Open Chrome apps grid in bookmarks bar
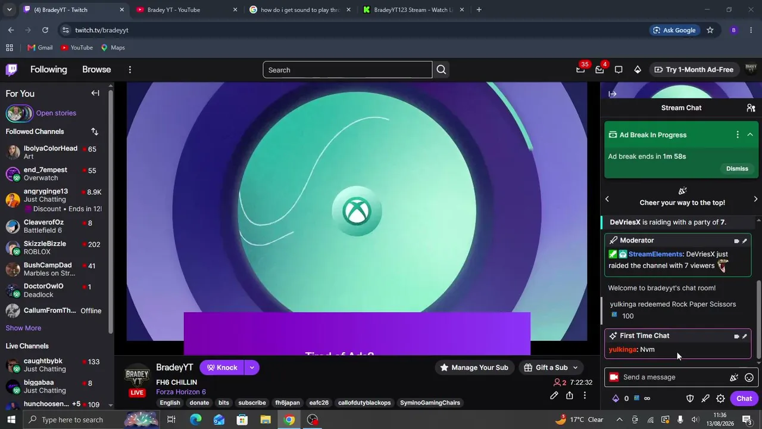 coord(10,48)
